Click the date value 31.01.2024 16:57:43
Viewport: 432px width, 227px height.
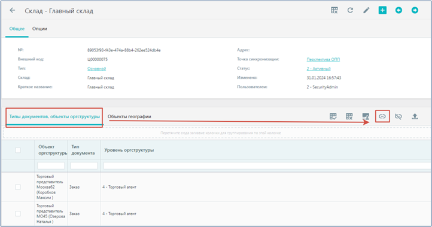point(324,78)
